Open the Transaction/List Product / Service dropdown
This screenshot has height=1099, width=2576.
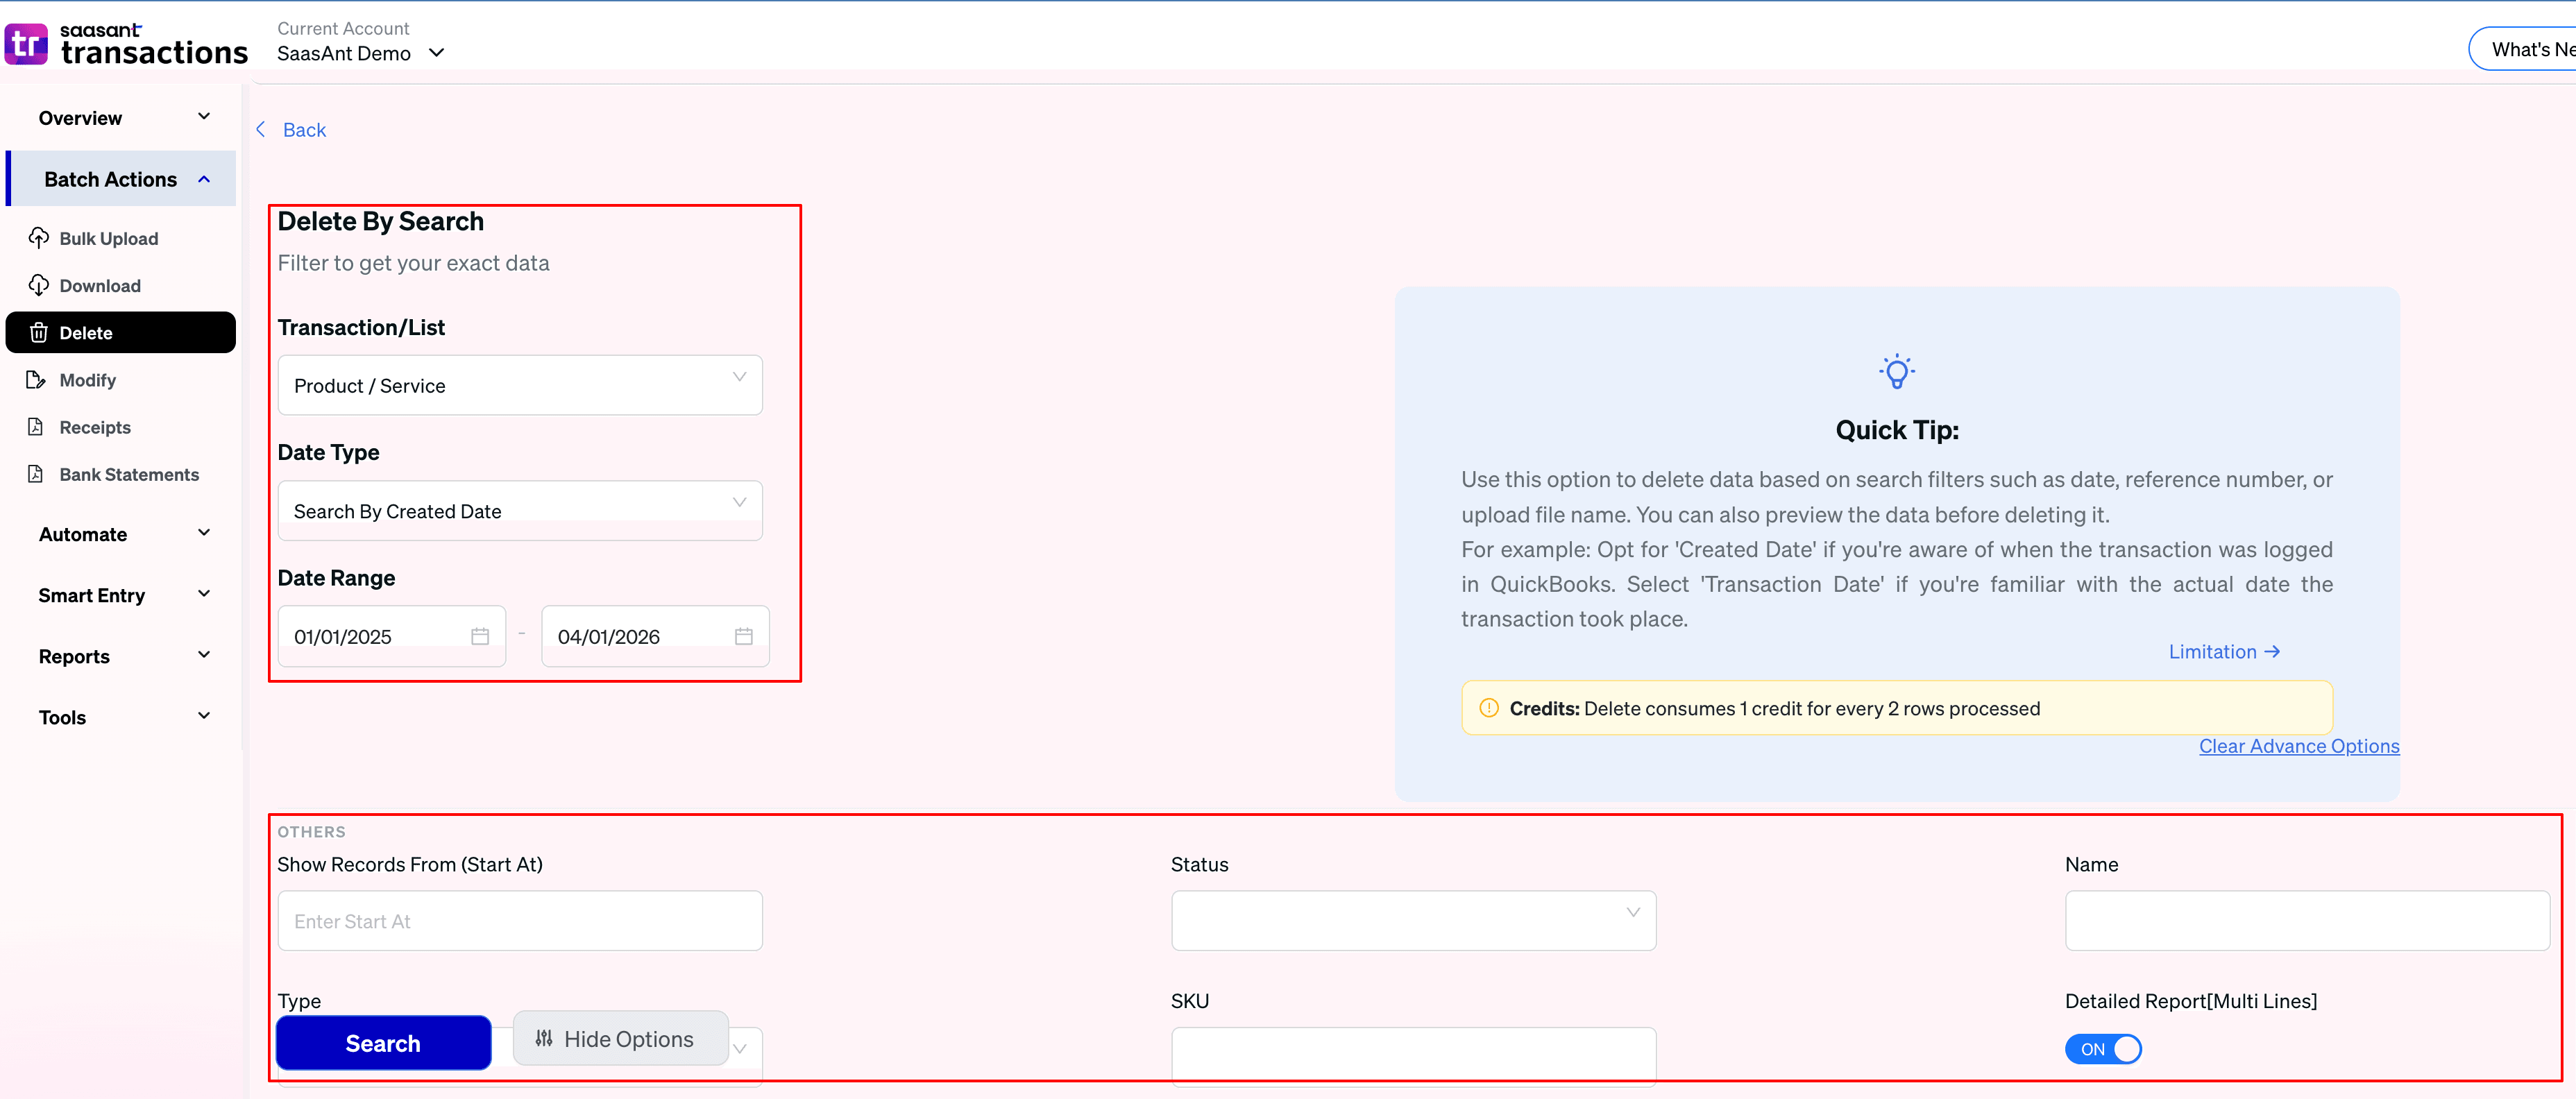(519, 385)
